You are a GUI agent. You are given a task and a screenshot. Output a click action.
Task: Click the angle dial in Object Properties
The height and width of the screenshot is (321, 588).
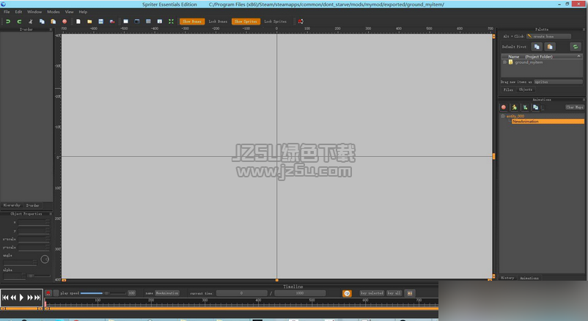click(x=45, y=259)
